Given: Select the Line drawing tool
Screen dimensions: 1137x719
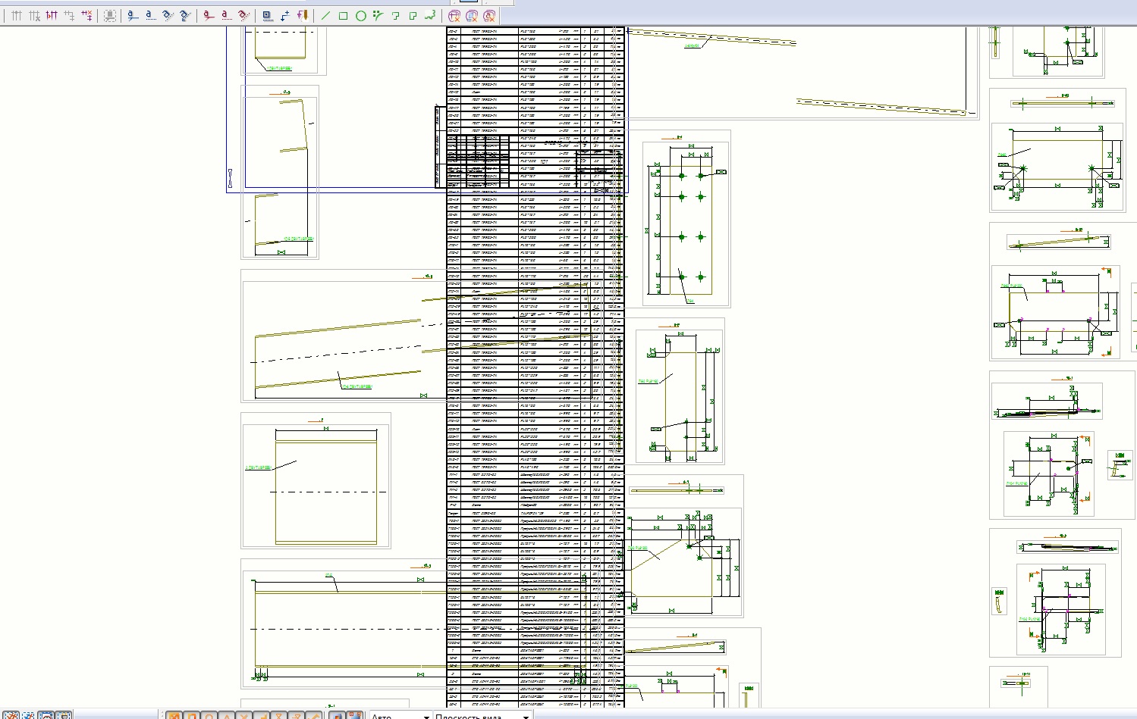Looking at the screenshot, I should tap(325, 15).
